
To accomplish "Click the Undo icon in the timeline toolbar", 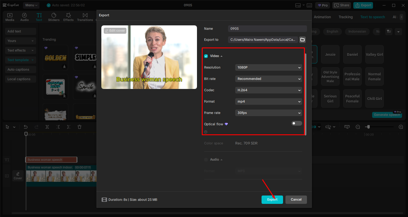I will tap(26, 127).
